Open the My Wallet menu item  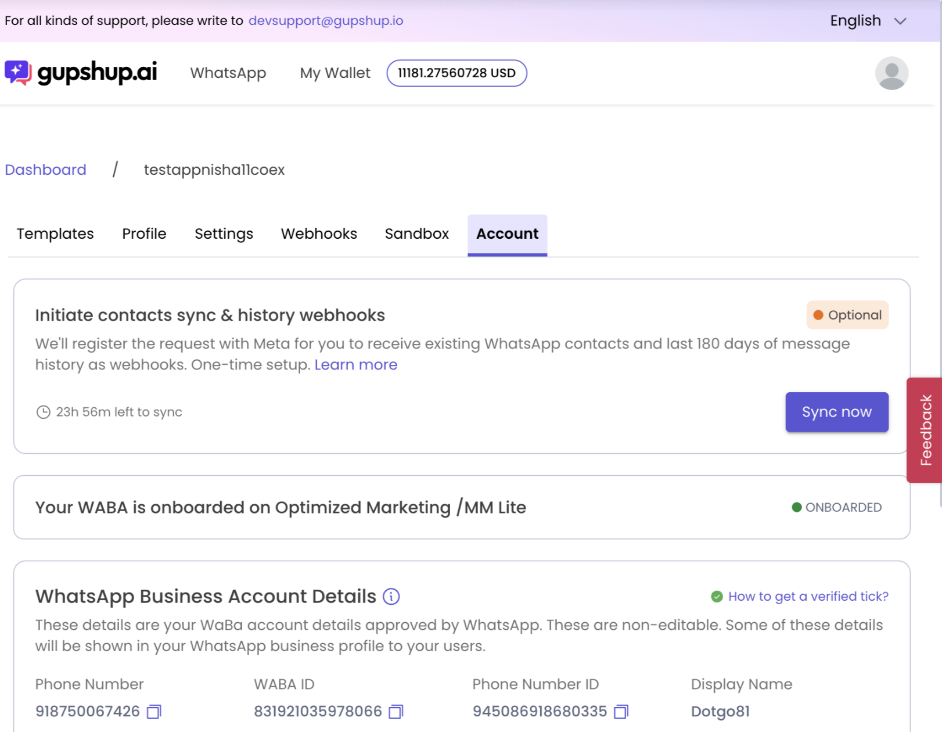pyautogui.click(x=335, y=73)
